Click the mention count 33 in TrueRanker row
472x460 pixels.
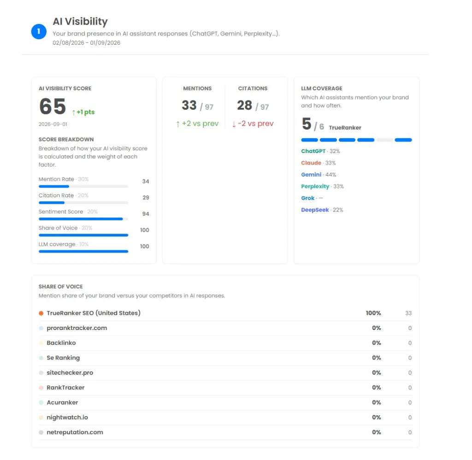click(408, 313)
